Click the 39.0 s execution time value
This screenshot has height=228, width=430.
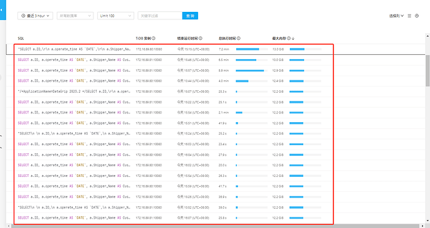pyautogui.click(x=222, y=207)
